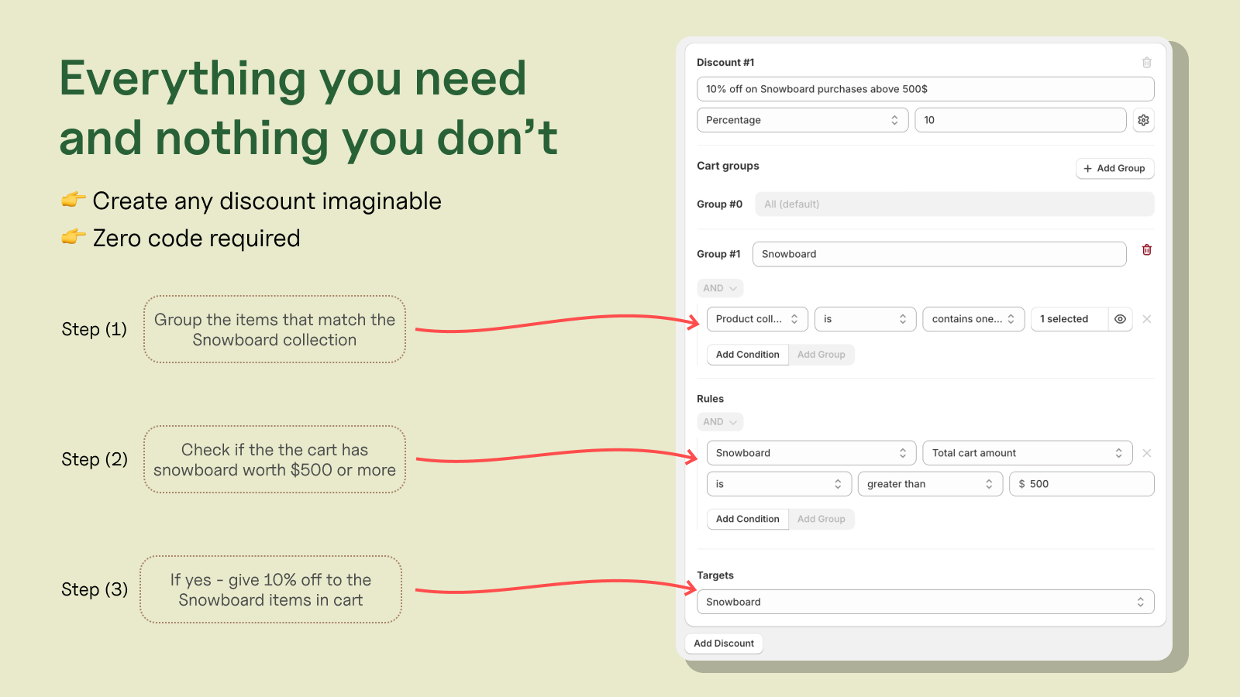The width and height of the screenshot is (1240, 697).
Task: Open the discount value settings gear
Action: pyautogui.click(x=1143, y=120)
